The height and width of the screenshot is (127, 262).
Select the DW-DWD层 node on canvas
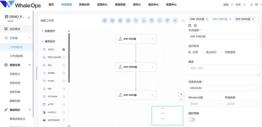tap(136, 67)
